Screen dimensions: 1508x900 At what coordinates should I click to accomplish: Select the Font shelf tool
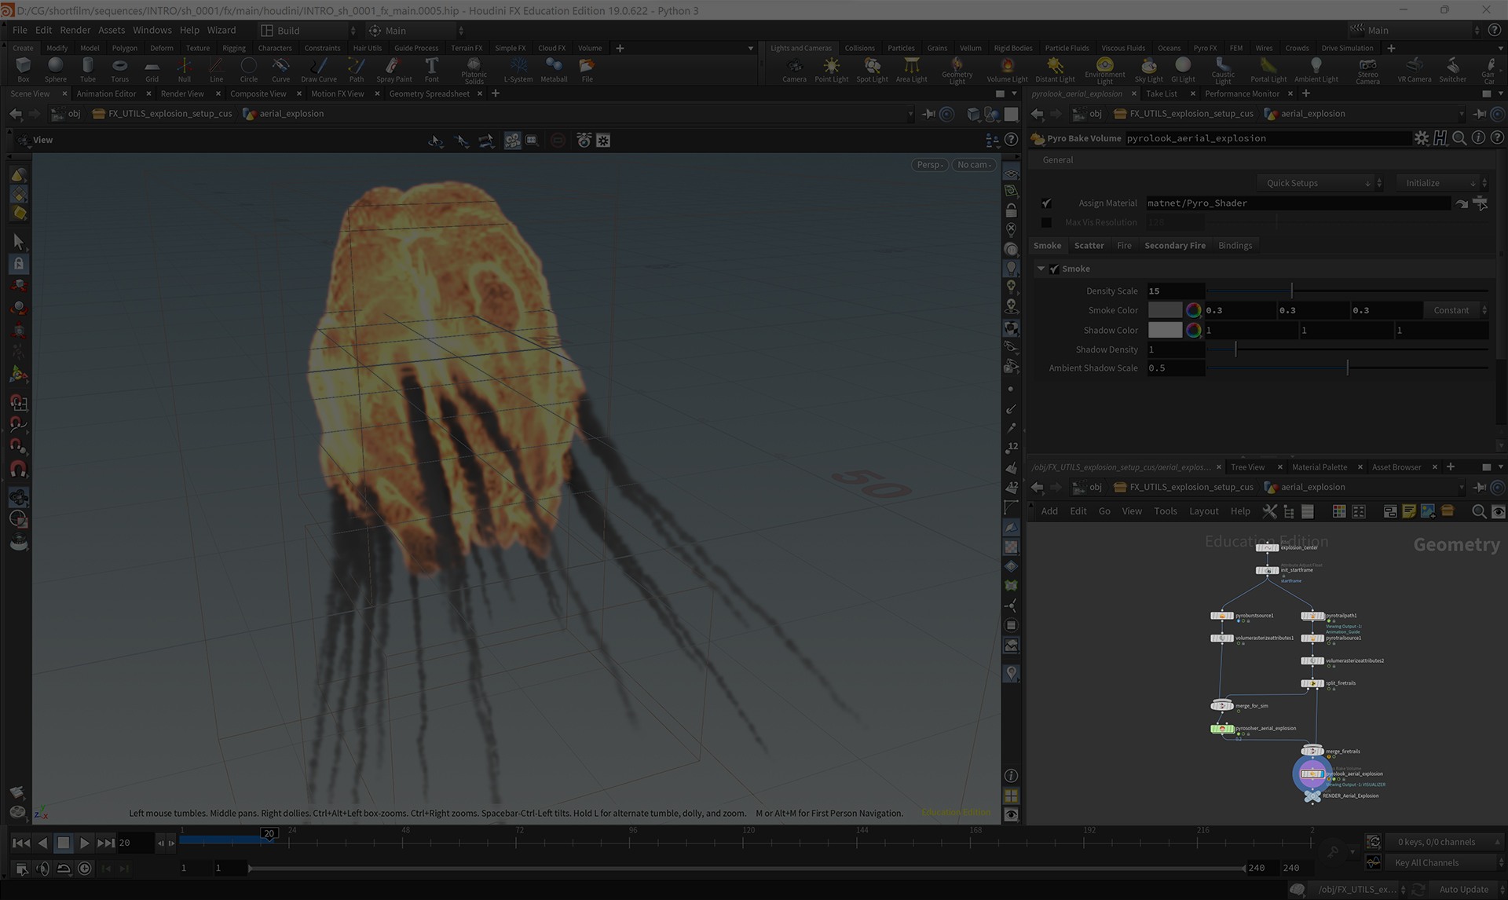[x=431, y=69]
